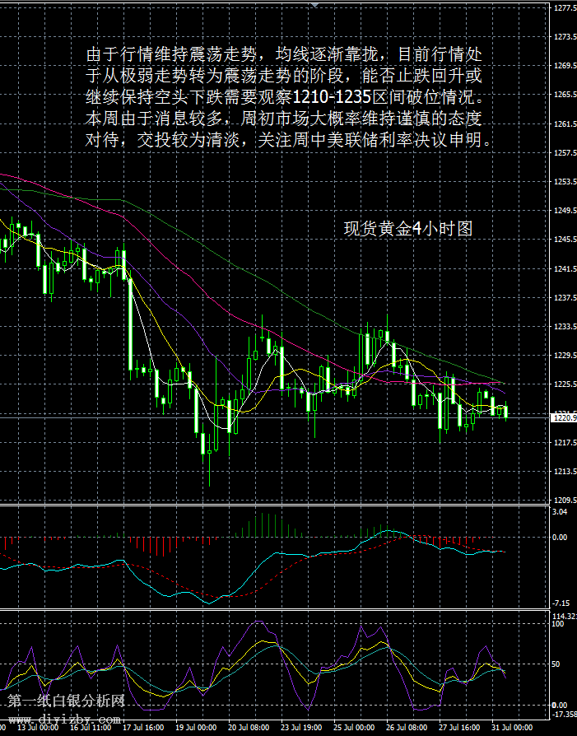Click the 1217.5 price axis label

[x=565, y=443]
